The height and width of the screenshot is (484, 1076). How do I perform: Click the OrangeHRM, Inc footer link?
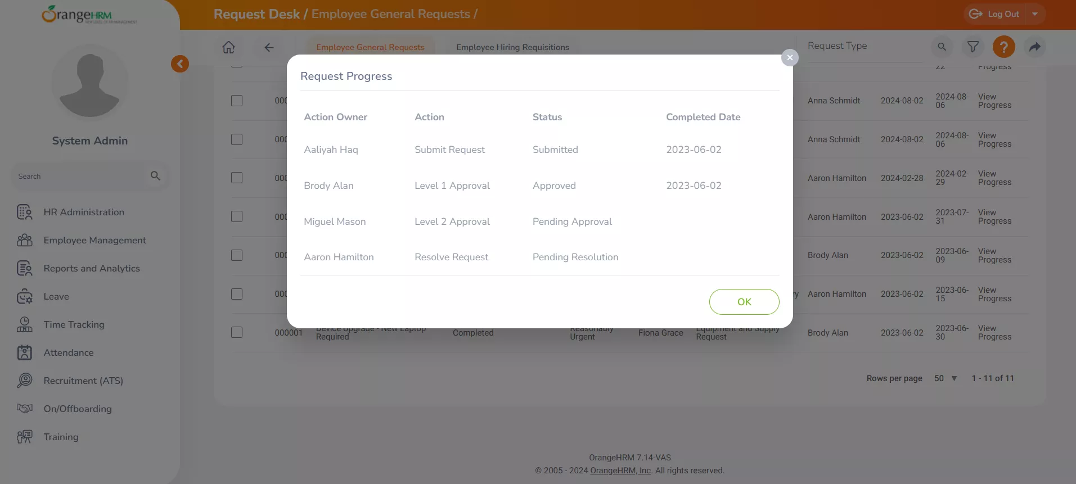click(x=620, y=471)
